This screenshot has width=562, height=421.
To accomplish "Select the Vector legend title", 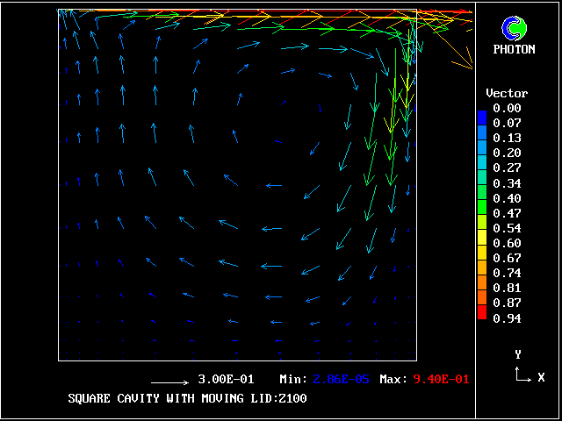I will point(507,93).
